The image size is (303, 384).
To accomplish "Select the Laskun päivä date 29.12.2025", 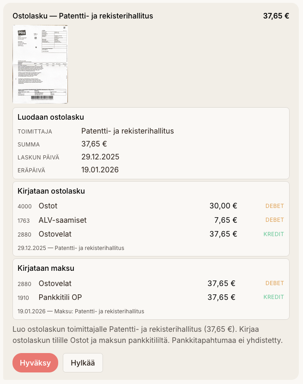I will 100,157.
